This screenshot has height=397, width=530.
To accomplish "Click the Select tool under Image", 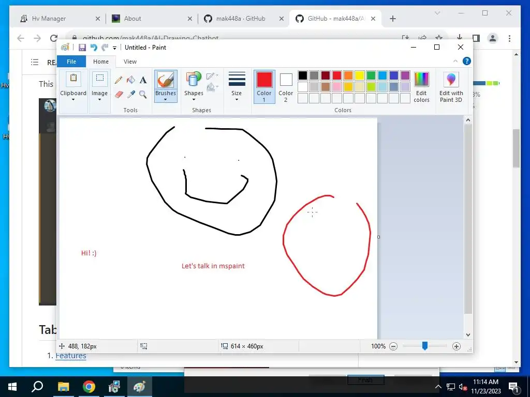I will pos(100,79).
